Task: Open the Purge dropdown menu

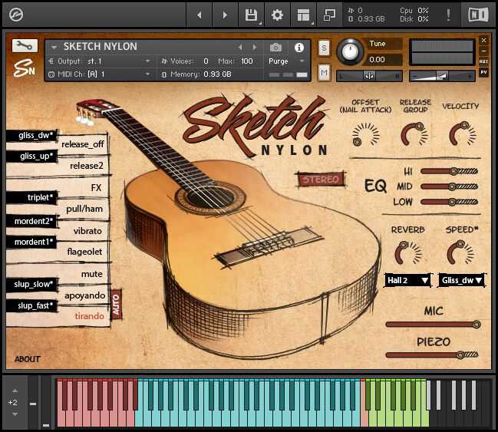Action: point(287,61)
